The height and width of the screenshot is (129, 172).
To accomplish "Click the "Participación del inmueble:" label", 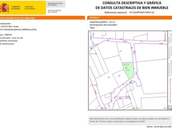I will click(x=103, y=25).
